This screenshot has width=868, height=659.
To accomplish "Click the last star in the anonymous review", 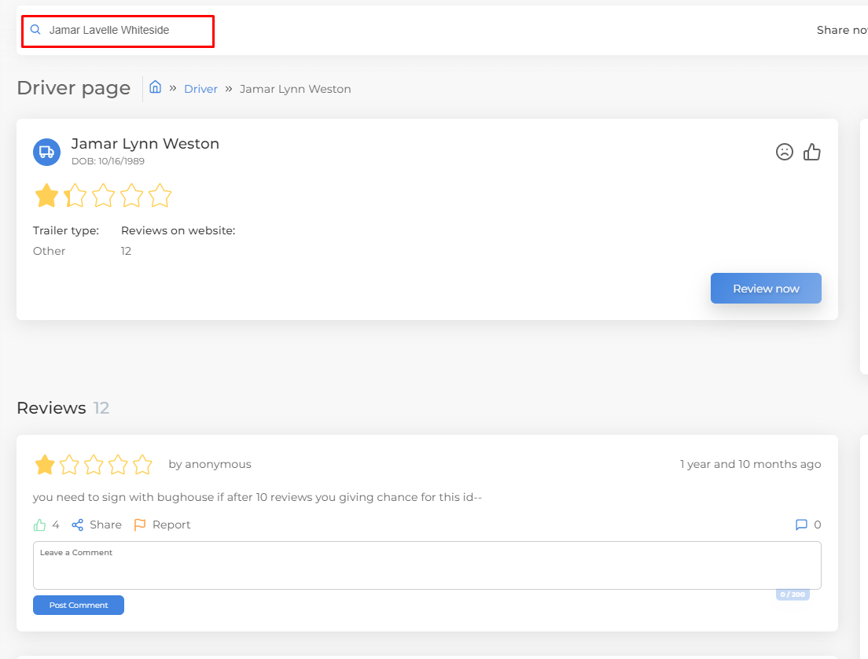I will [x=142, y=465].
